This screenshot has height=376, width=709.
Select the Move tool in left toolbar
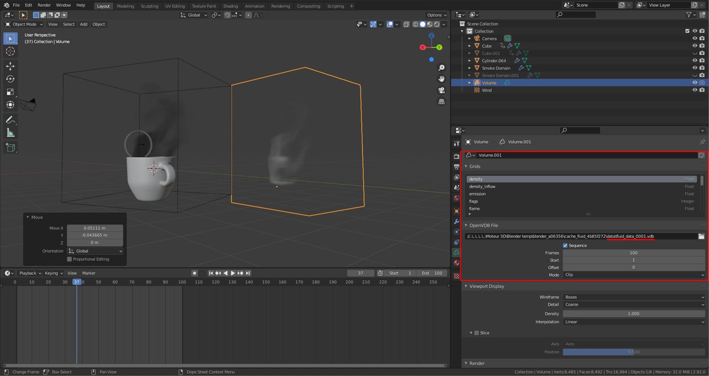click(x=10, y=66)
